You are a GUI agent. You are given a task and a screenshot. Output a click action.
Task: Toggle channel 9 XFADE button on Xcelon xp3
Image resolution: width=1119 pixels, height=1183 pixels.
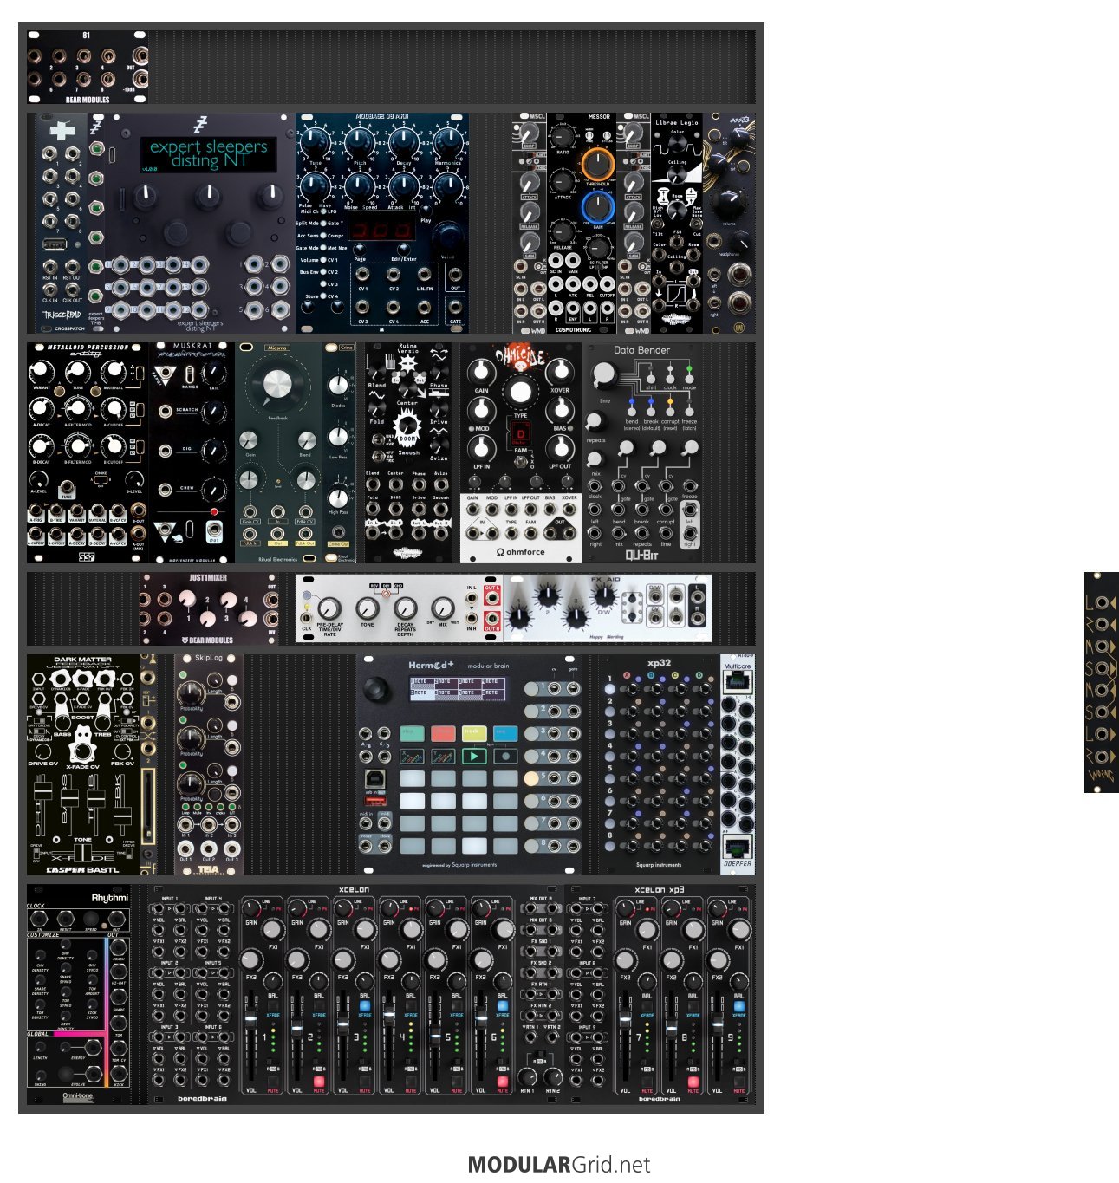coord(739,1006)
